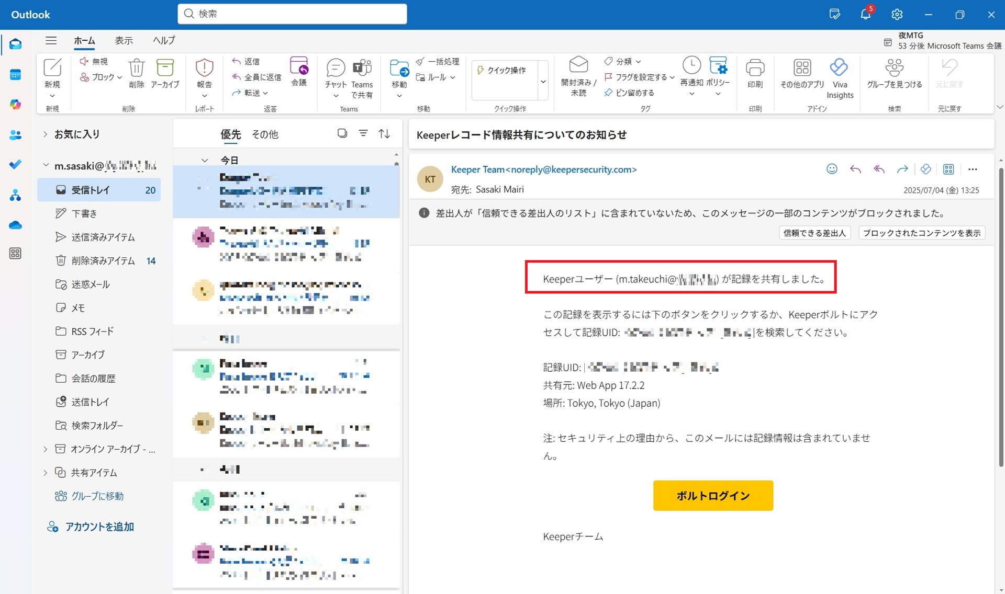Click the emoji reaction icon in message header
This screenshot has width=1005, height=594.
point(832,169)
